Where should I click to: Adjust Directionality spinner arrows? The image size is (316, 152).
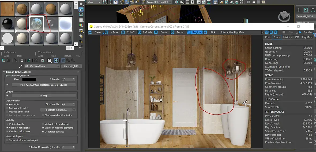[74, 104]
